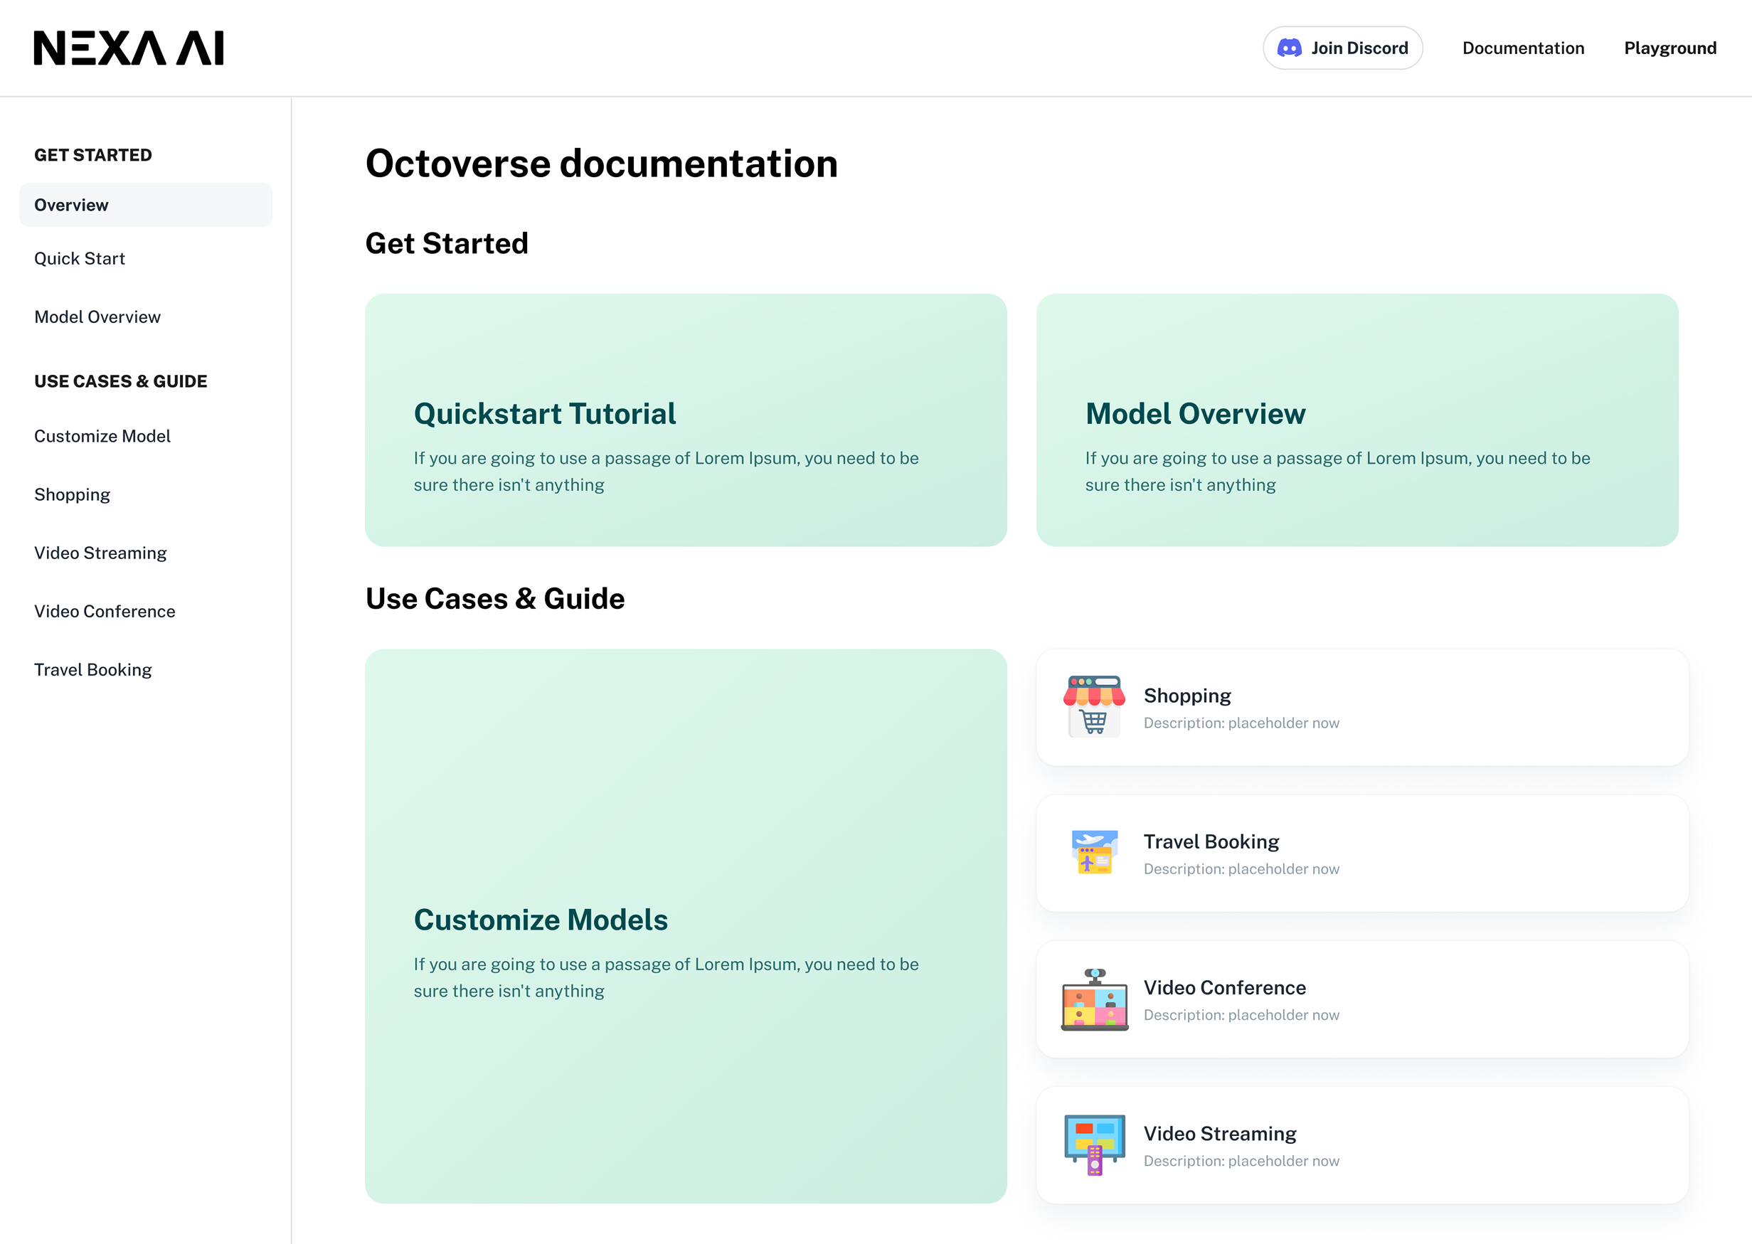Open the Quickstart Tutorial card
The width and height of the screenshot is (1752, 1244).
686,420
